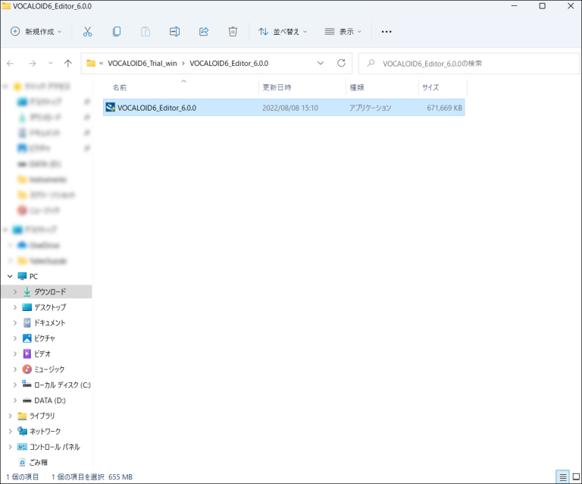
Task: Click the Rename icon in toolbar
Action: click(x=174, y=32)
